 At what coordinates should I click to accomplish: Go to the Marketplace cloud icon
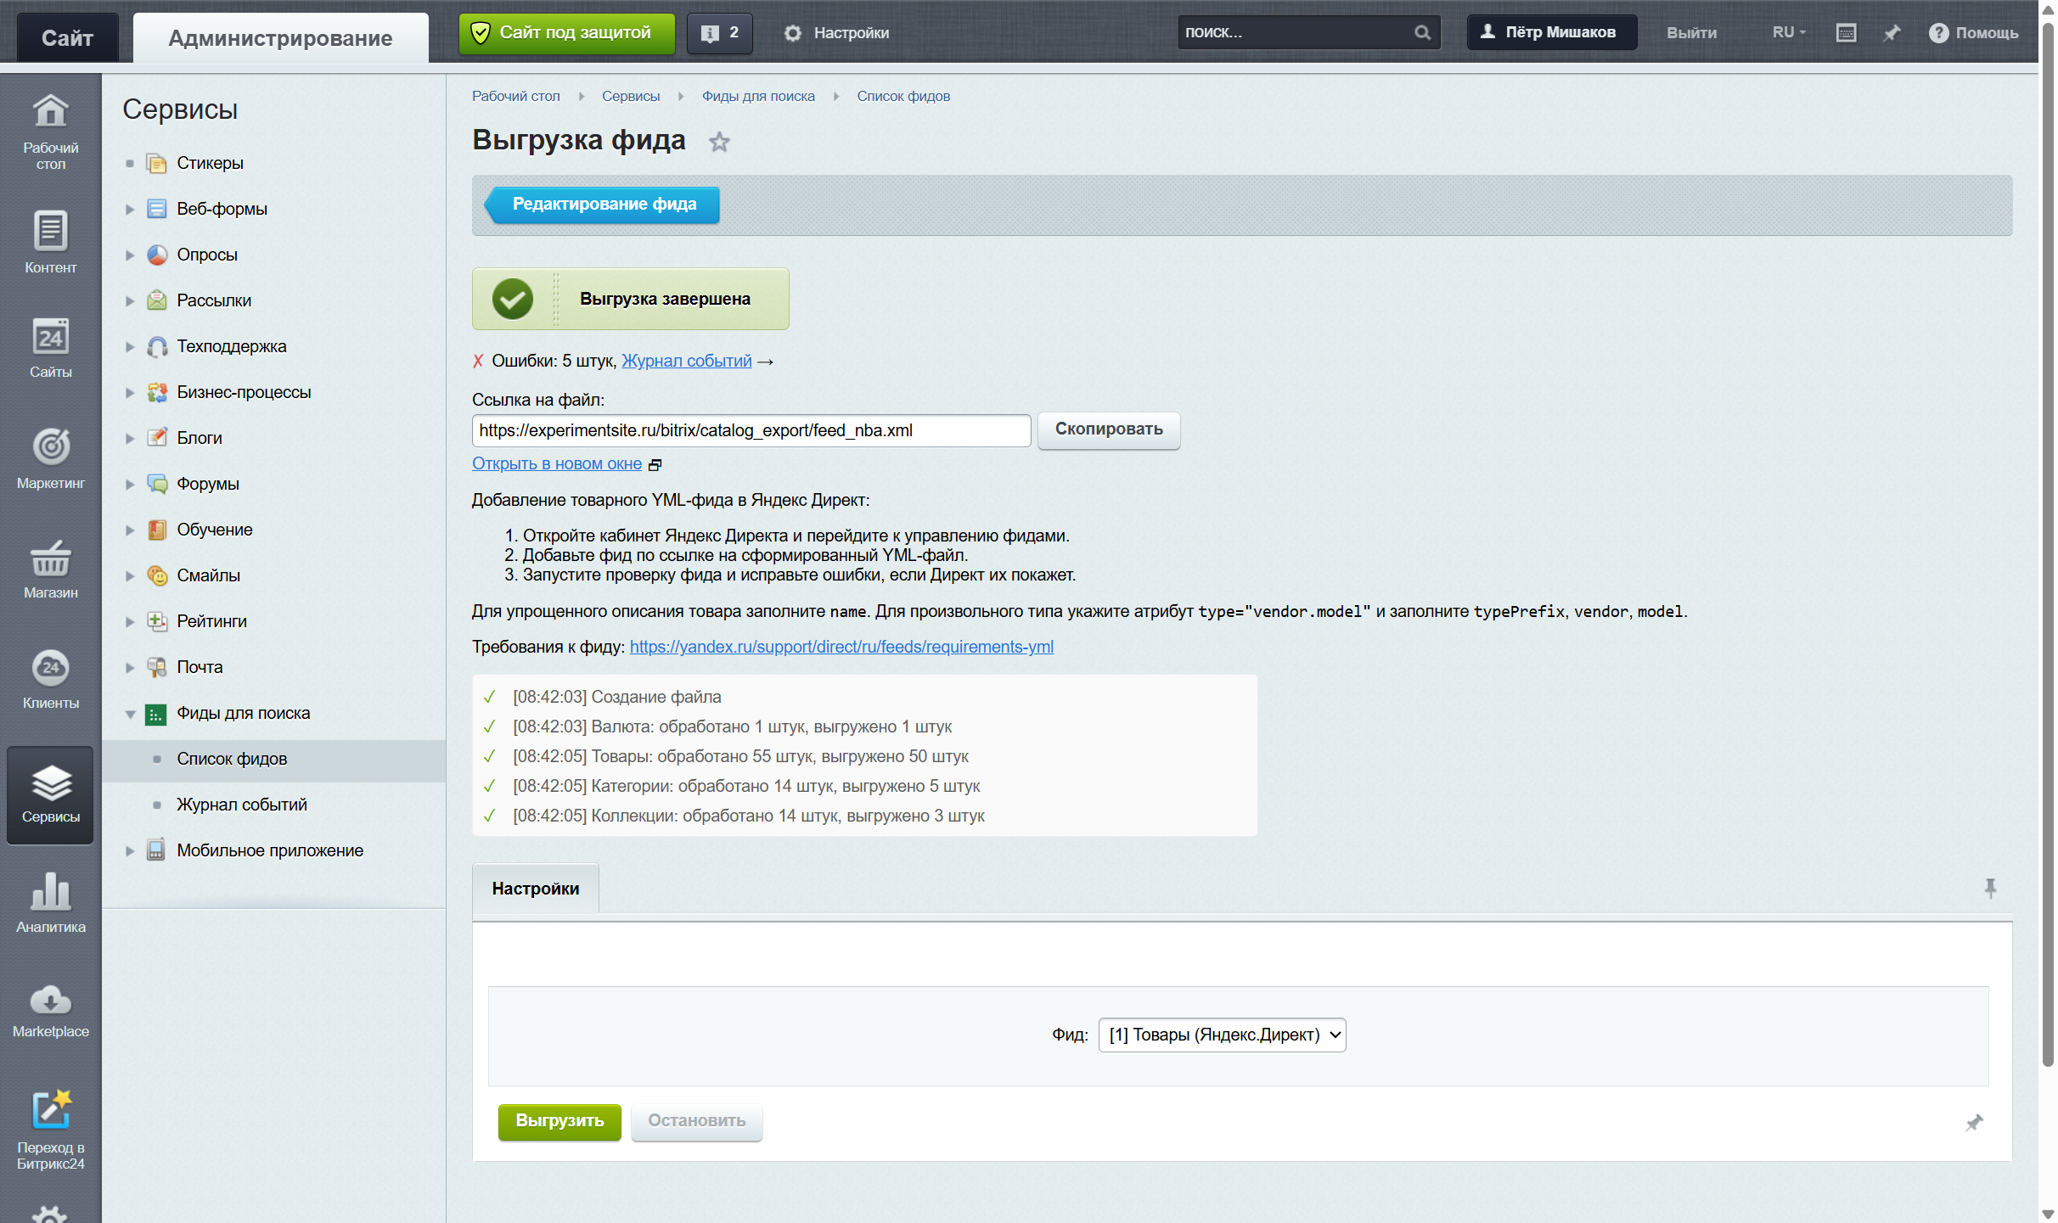pos(51,1000)
